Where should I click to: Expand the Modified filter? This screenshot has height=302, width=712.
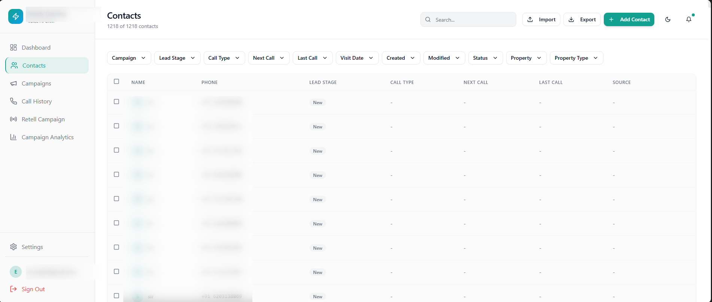(x=444, y=58)
